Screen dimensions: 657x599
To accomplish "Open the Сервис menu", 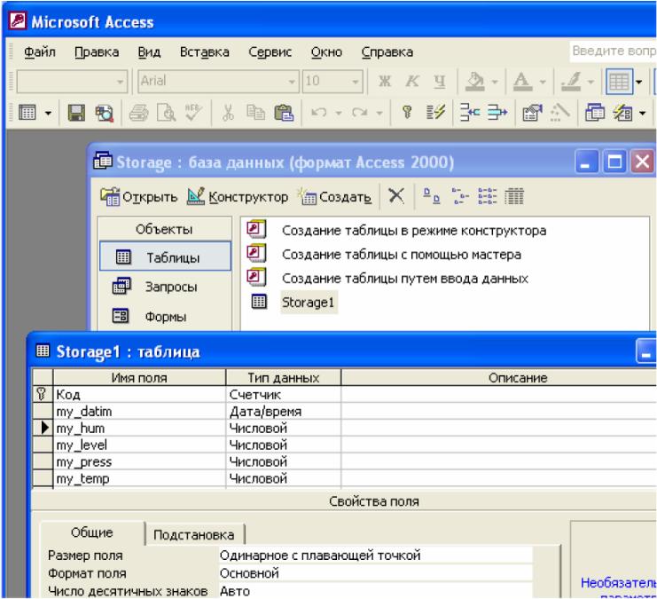I will (x=270, y=52).
